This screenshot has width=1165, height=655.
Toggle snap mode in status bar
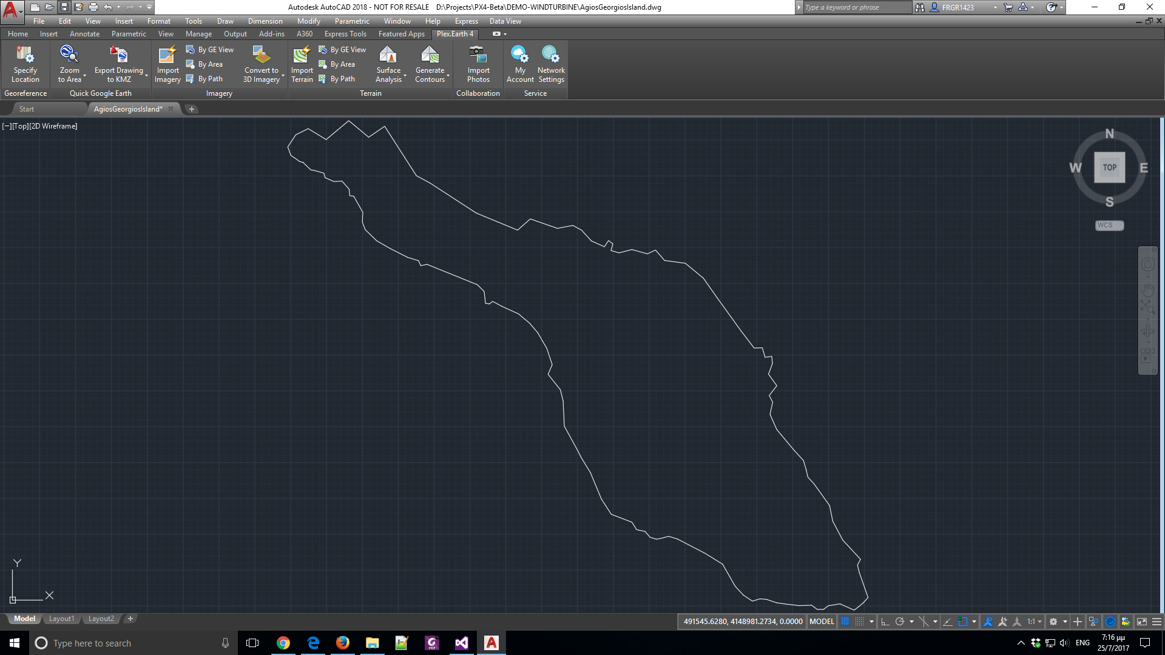[x=859, y=622]
